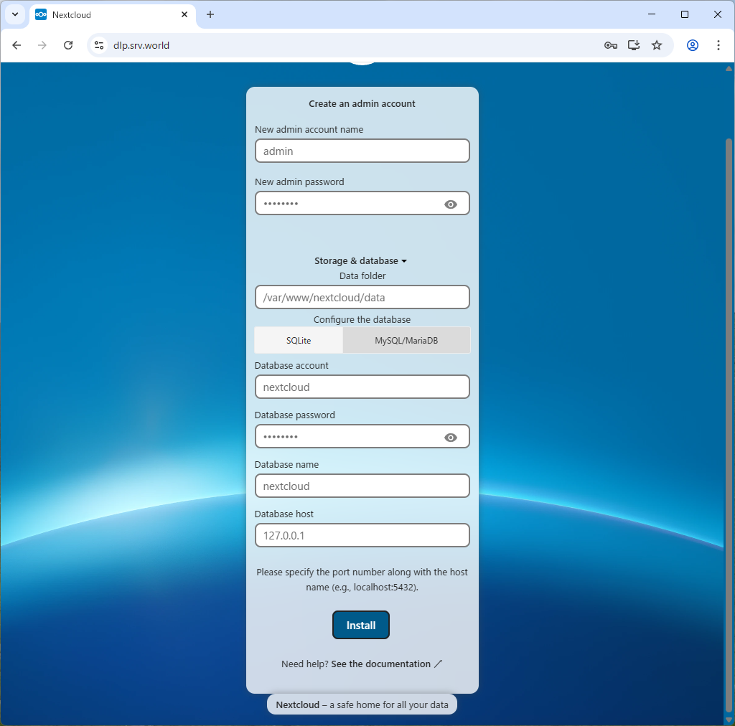Open Chrome's three-dot menu
The height and width of the screenshot is (726, 735).
(718, 44)
